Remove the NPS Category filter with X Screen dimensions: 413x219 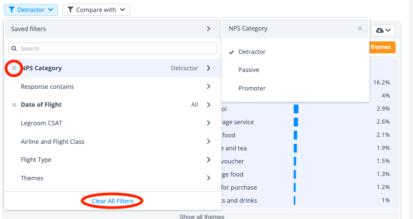tap(14, 68)
